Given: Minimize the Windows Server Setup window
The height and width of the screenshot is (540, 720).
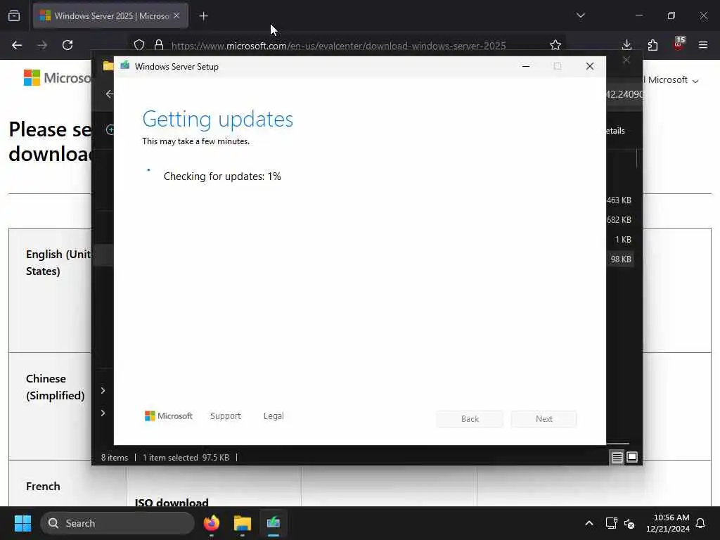Looking at the screenshot, I should (526, 67).
